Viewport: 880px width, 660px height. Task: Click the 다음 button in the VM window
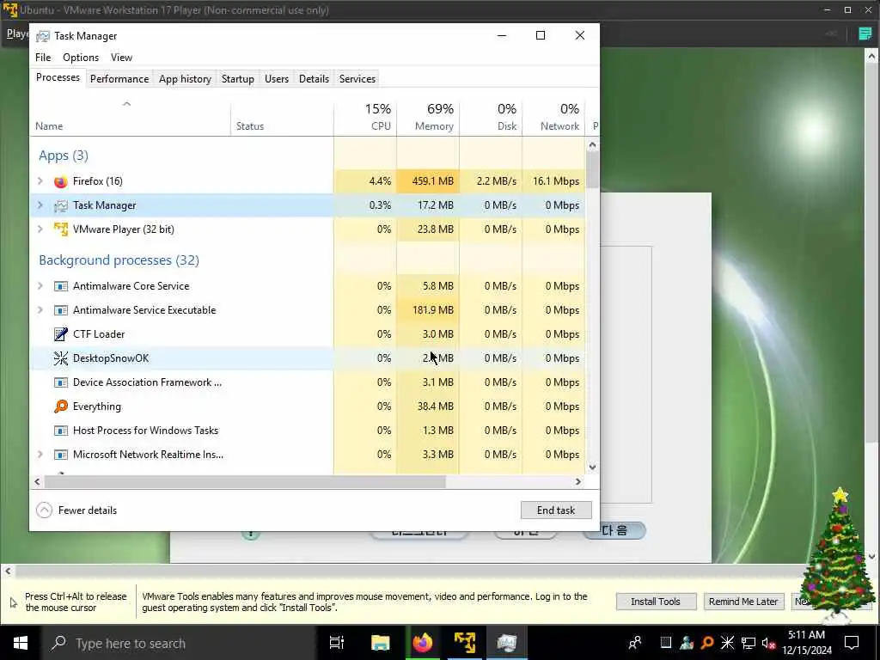pyautogui.click(x=614, y=530)
